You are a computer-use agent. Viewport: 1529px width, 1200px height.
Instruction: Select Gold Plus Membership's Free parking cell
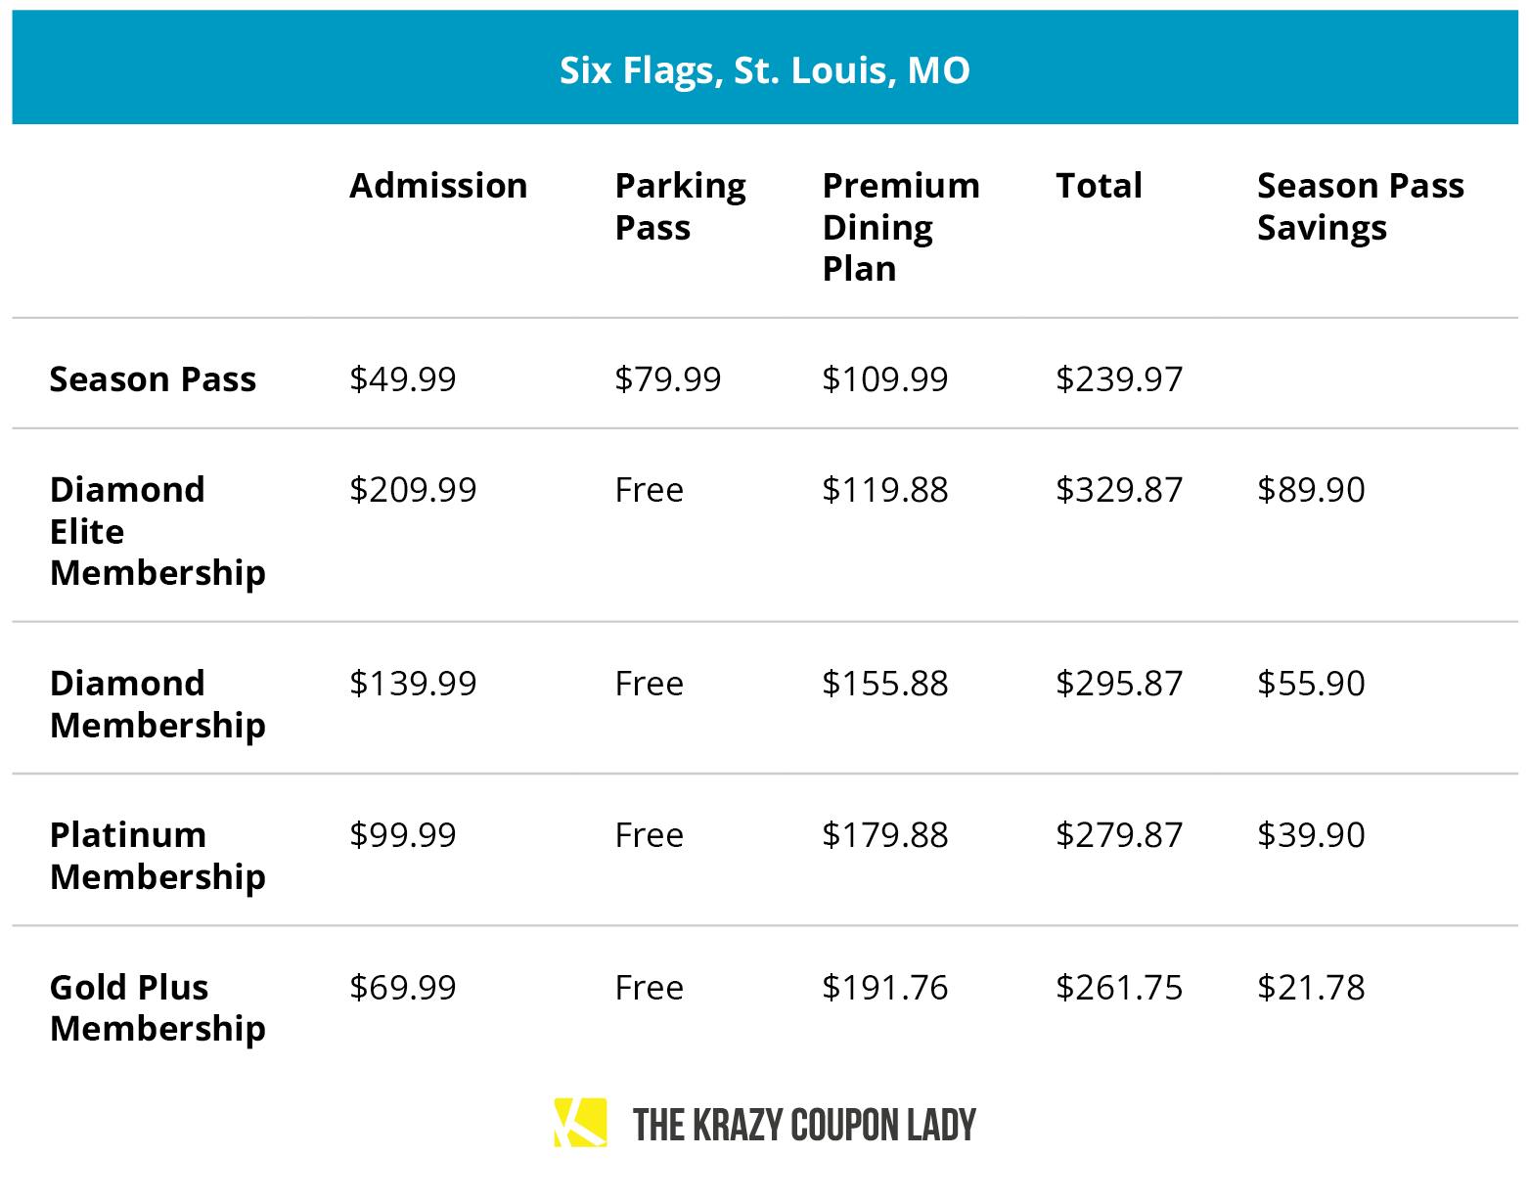[649, 987]
